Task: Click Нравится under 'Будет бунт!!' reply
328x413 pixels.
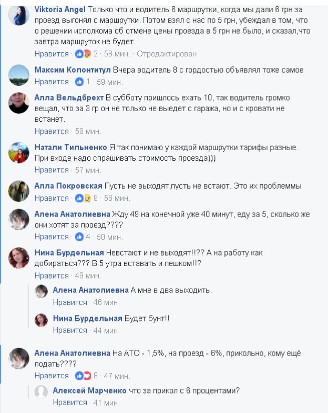Action: tap(70, 330)
